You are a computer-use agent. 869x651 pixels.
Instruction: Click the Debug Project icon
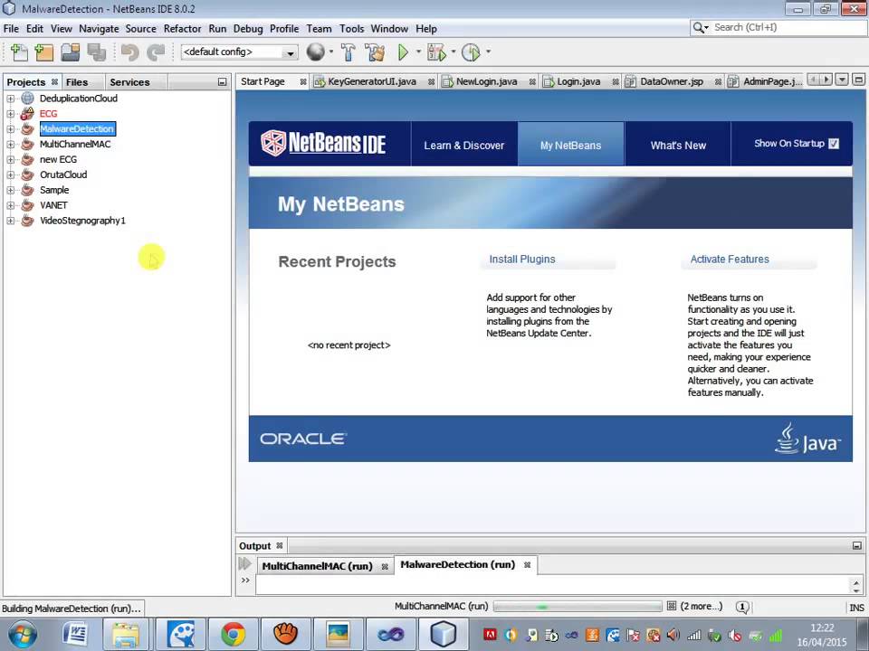(436, 52)
